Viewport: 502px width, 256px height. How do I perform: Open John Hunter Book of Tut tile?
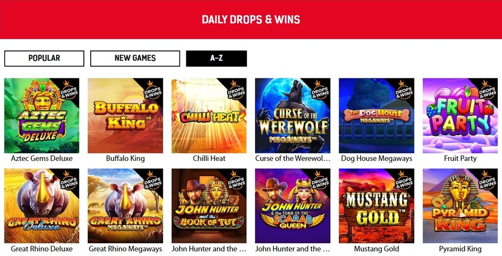pyautogui.click(x=209, y=206)
